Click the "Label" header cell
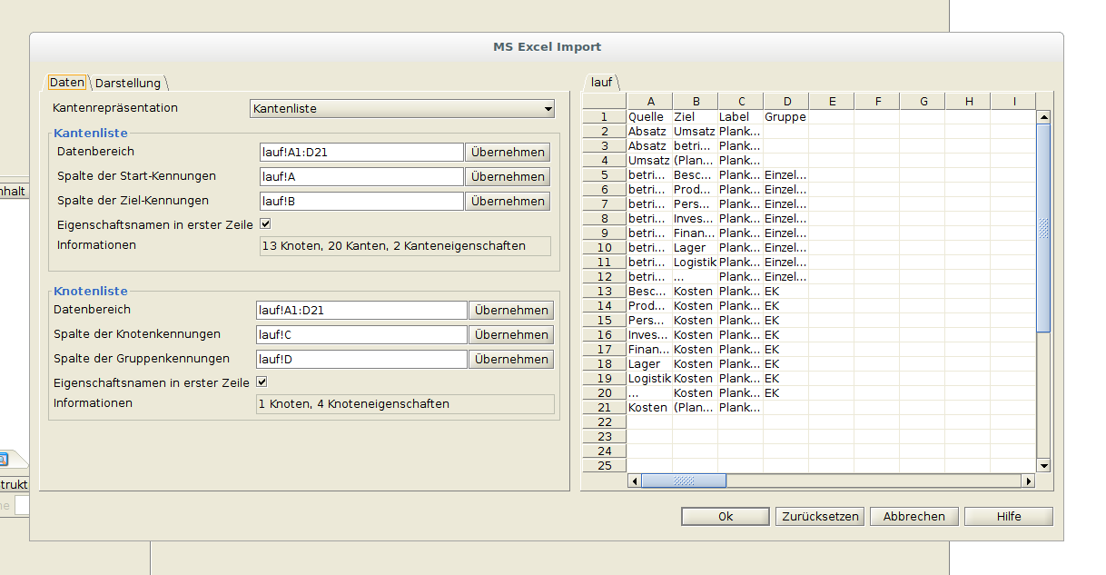The image size is (1106, 575). pos(741,116)
